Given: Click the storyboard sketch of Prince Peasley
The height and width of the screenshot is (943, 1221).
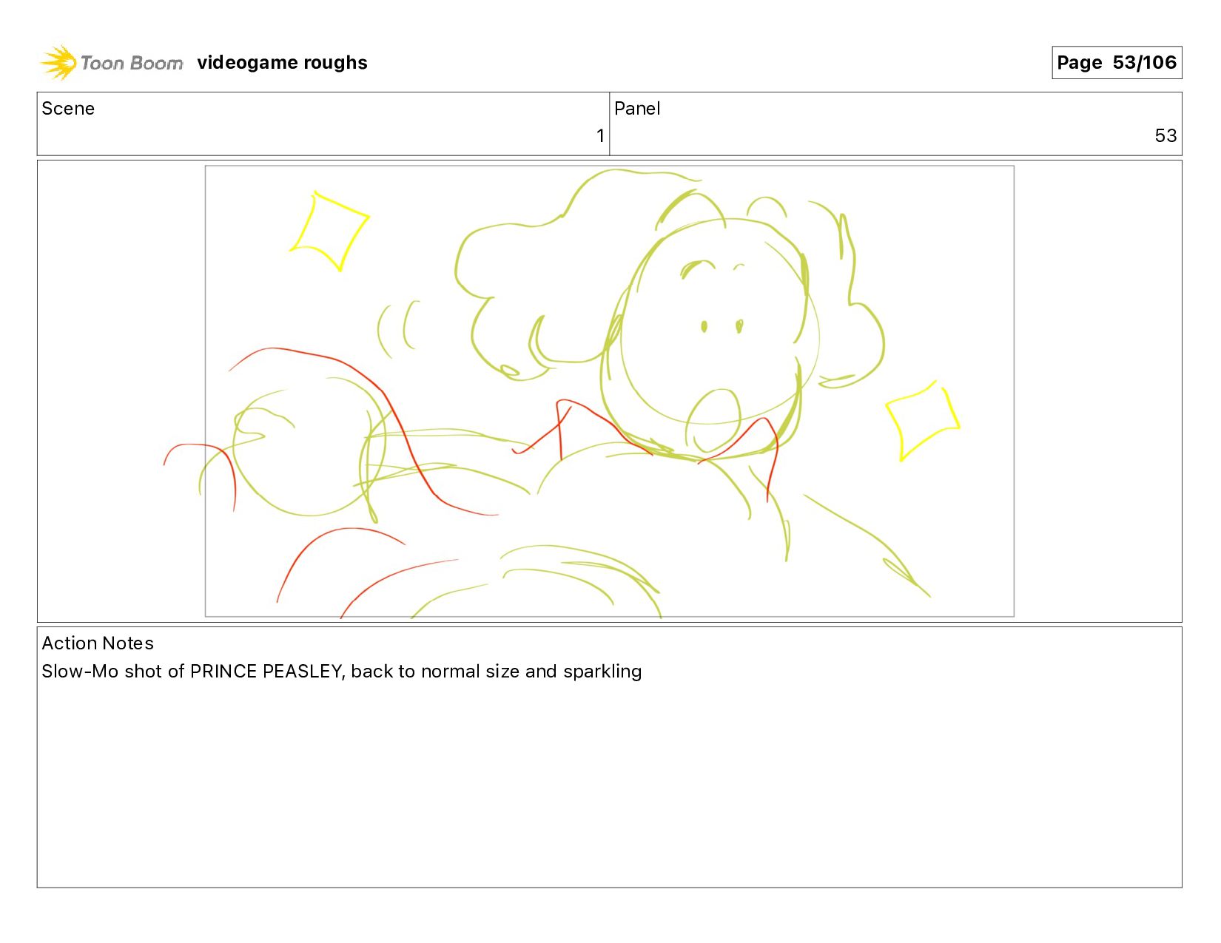Looking at the screenshot, I should pos(609,391).
